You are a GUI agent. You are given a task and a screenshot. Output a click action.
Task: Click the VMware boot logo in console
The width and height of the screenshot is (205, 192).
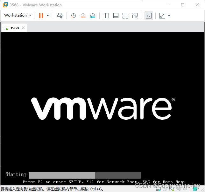coord(103,109)
